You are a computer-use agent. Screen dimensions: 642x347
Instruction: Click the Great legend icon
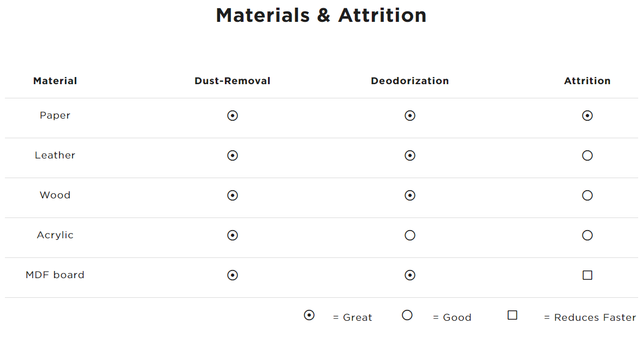(x=309, y=315)
